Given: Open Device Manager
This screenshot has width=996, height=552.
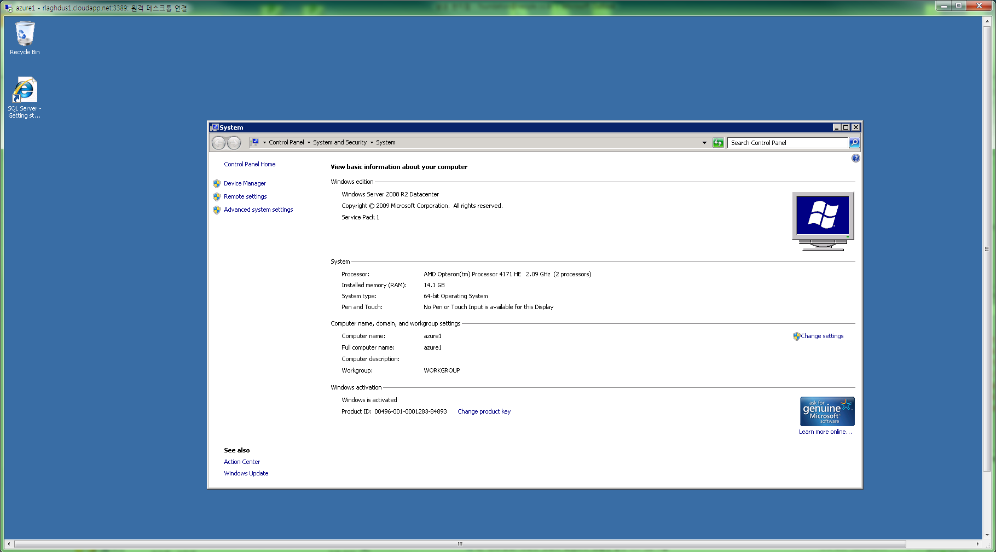Looking at the screenshot, I should pyautogui.click(x=245, y=183).
